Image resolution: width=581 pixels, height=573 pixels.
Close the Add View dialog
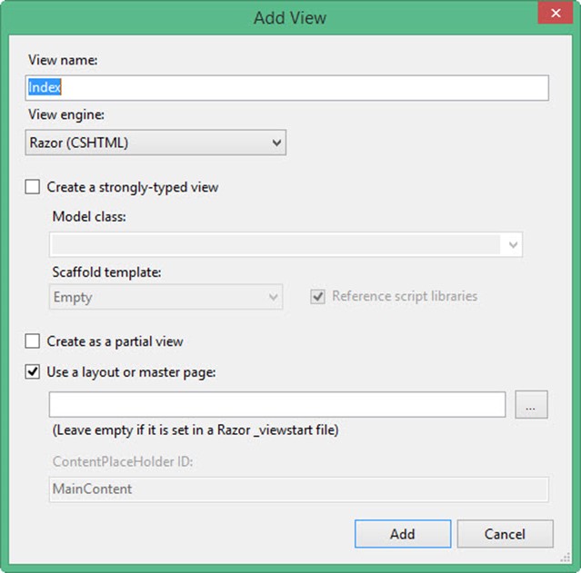(x=556, y=14)
